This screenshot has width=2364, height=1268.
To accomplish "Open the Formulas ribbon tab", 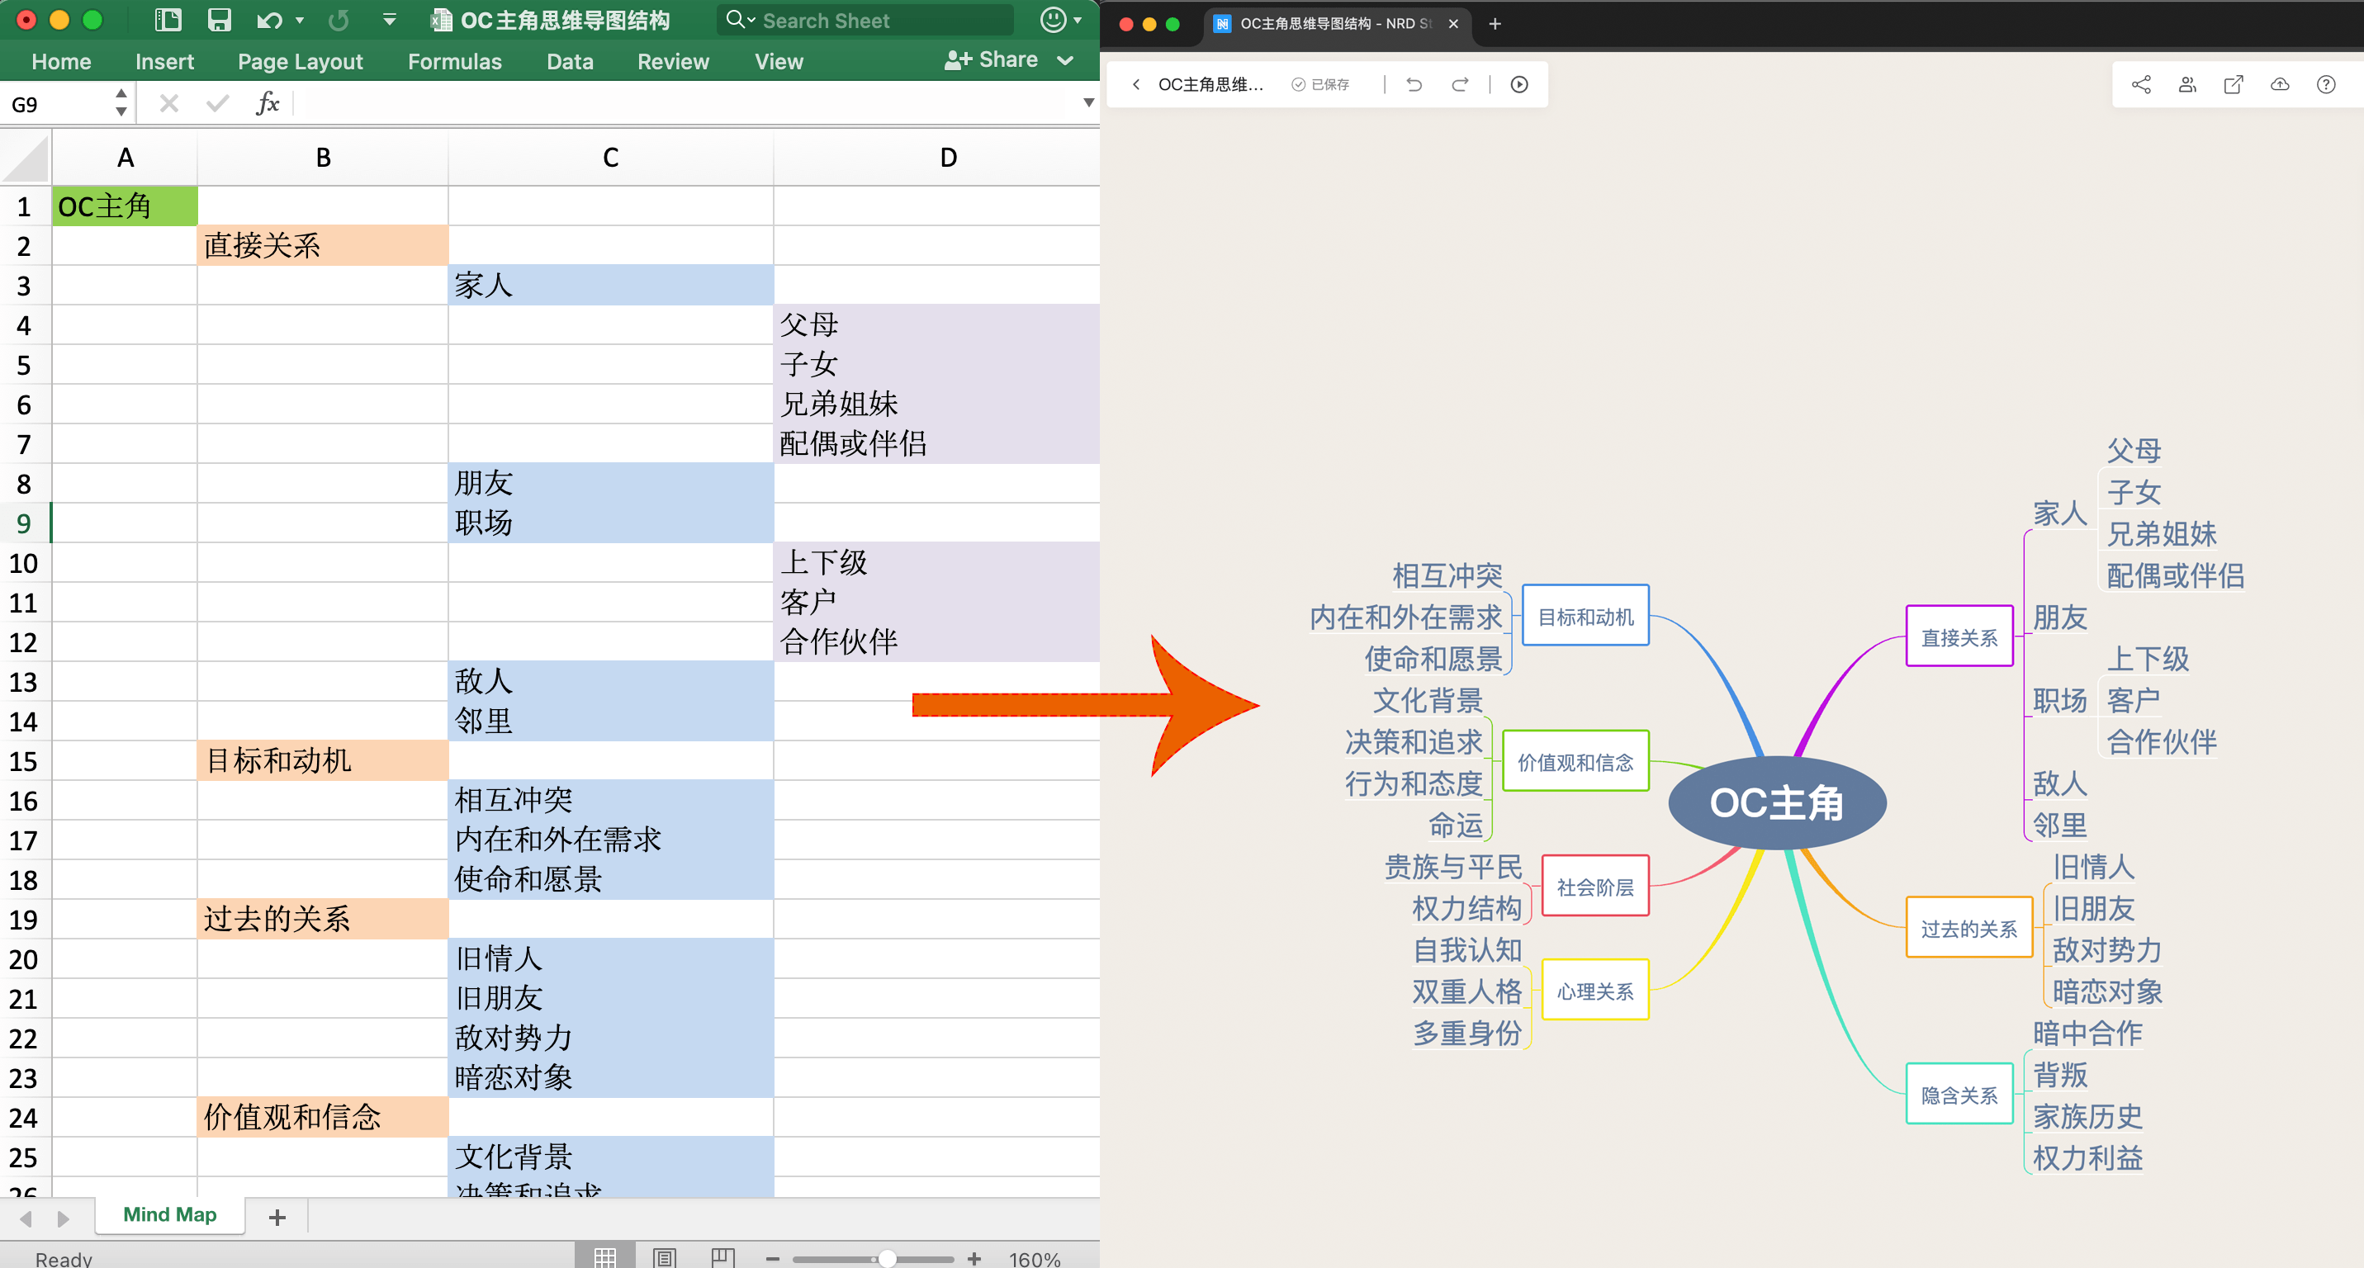I will click(454, 61).
